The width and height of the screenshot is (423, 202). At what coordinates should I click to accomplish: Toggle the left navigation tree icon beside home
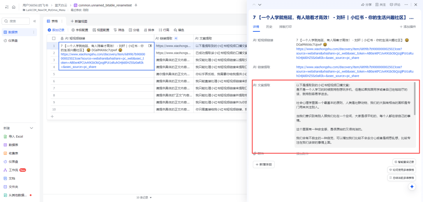pos(7,7)
